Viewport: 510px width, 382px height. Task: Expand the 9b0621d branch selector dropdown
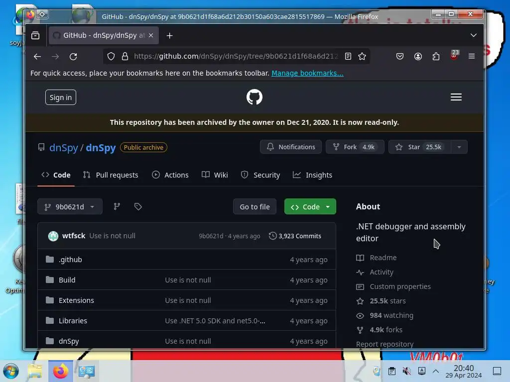pos(70,206)
